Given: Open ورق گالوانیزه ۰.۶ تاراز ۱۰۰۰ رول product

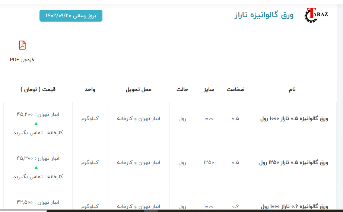Looking at the screenshot, I should pyautogui.click(x=294, y=206).
